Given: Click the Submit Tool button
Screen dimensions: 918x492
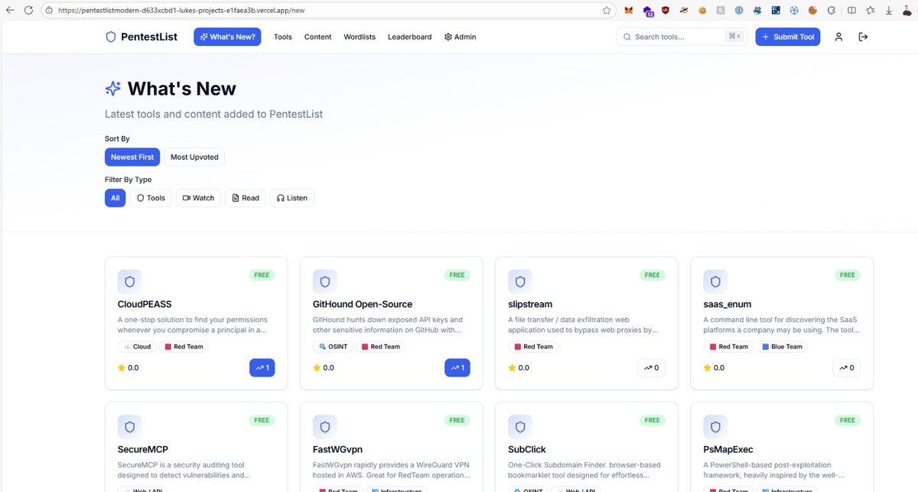Looking at the screenshot, I should pos(787,37).
